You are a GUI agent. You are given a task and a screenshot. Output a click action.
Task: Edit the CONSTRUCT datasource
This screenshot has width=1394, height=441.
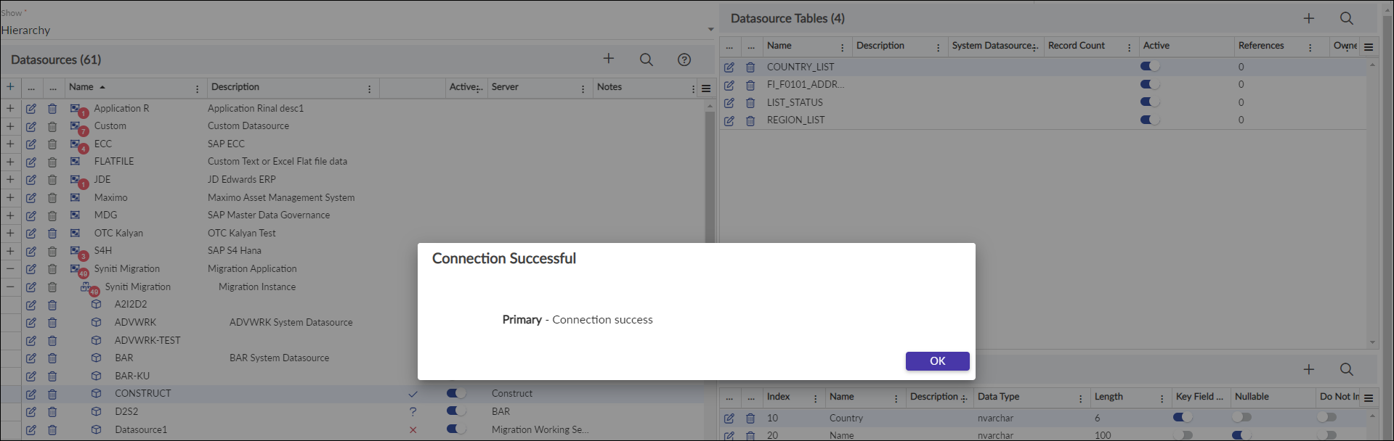tap(31, 395)
